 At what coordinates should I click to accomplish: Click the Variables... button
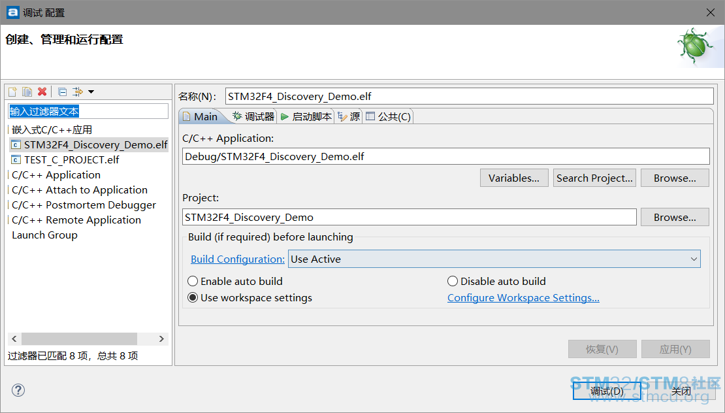(514, 178)
